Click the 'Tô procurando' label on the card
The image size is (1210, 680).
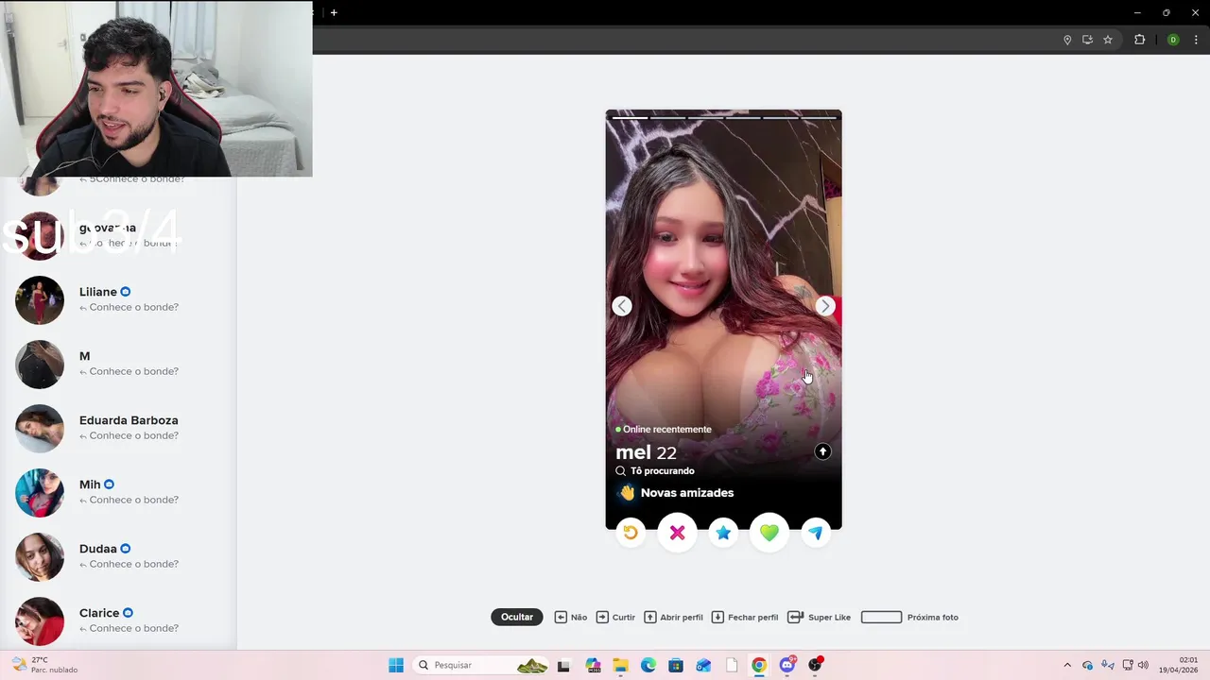click(x=663, y=470)
